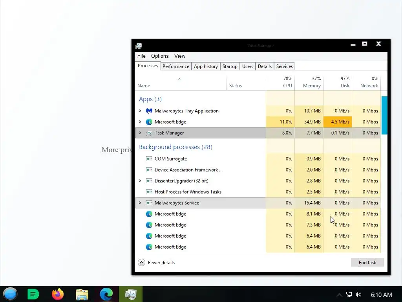Show hidden tray icons arrow

[x=339, y=295]
